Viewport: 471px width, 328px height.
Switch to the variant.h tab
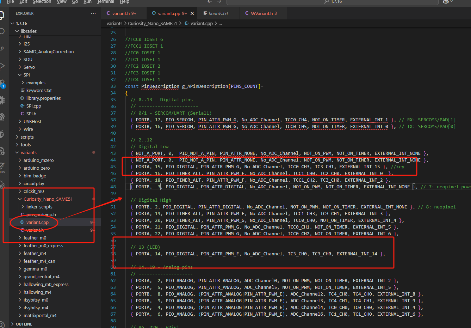[x=124, y=13]
